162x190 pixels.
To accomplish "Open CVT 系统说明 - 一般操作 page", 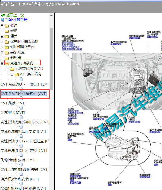I will 25,84.
